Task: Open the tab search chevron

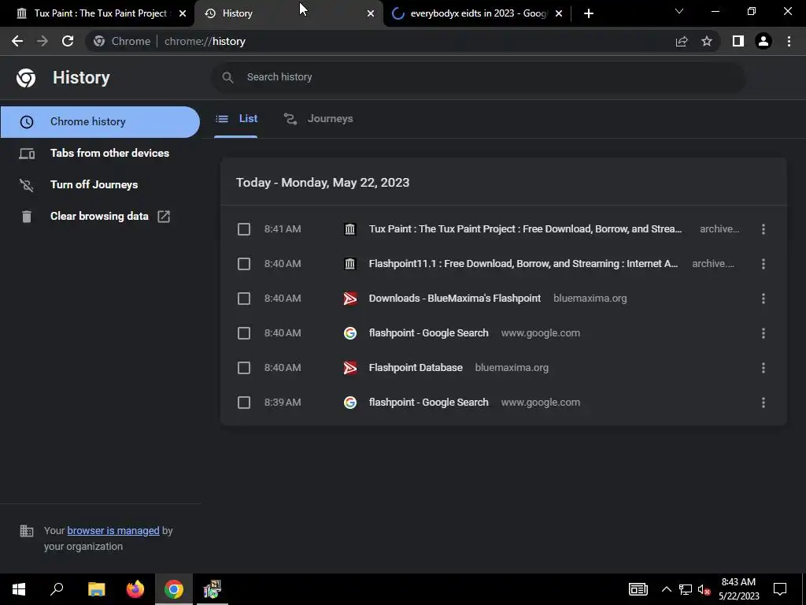Action: (679, 11)
